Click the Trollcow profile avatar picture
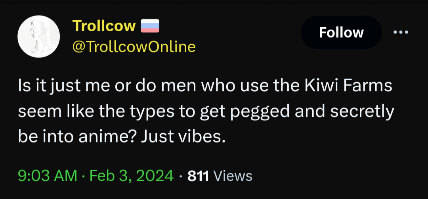428x199 pixels. point(39,36)
